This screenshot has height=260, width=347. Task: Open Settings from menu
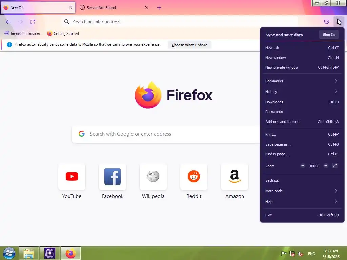(302, 180)
